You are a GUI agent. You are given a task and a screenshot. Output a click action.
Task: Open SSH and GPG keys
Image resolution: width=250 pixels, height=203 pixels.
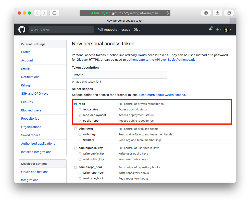pos(35,94)
